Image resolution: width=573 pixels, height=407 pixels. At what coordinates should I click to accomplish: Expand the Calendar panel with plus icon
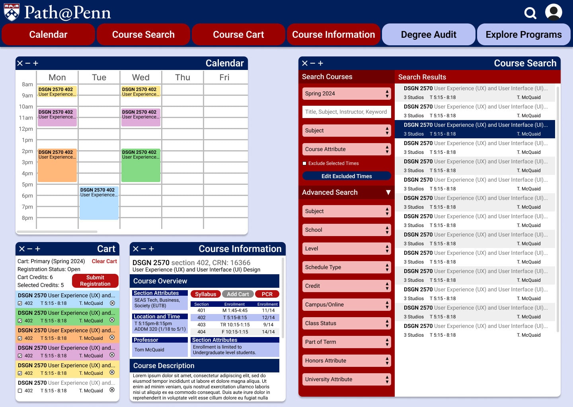(x=35, y=63)
